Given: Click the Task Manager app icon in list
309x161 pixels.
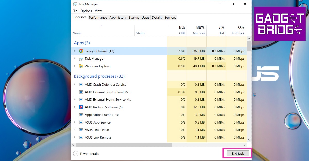Looking at the screenshot, I should [81, 59].
